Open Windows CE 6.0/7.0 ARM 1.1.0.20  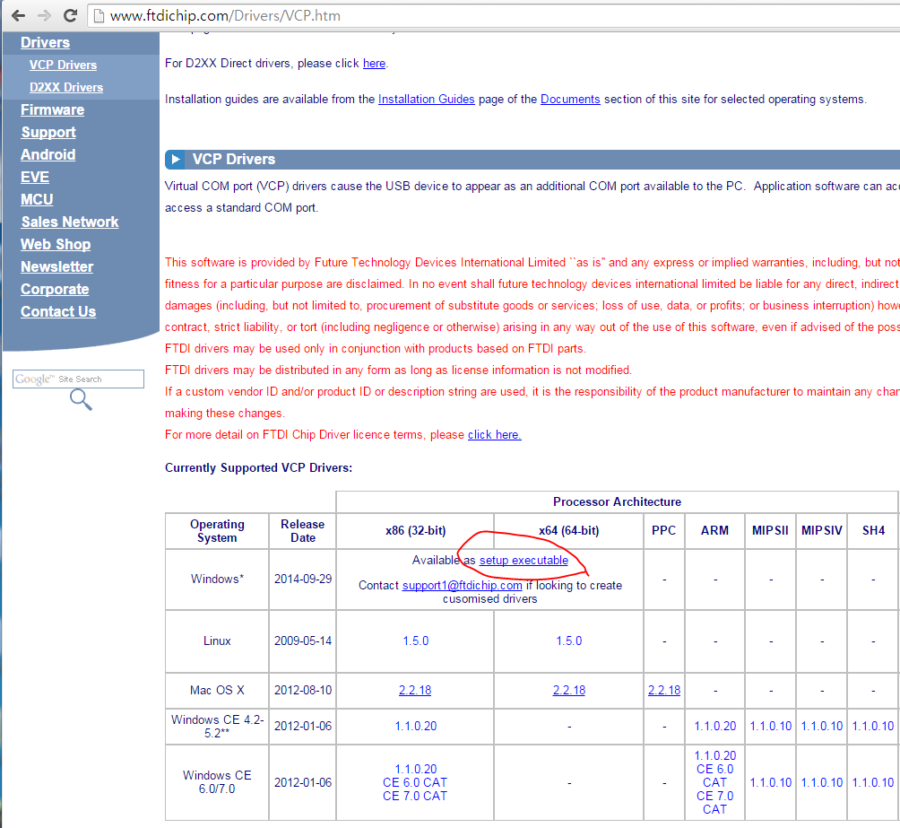tap(715, 755)
